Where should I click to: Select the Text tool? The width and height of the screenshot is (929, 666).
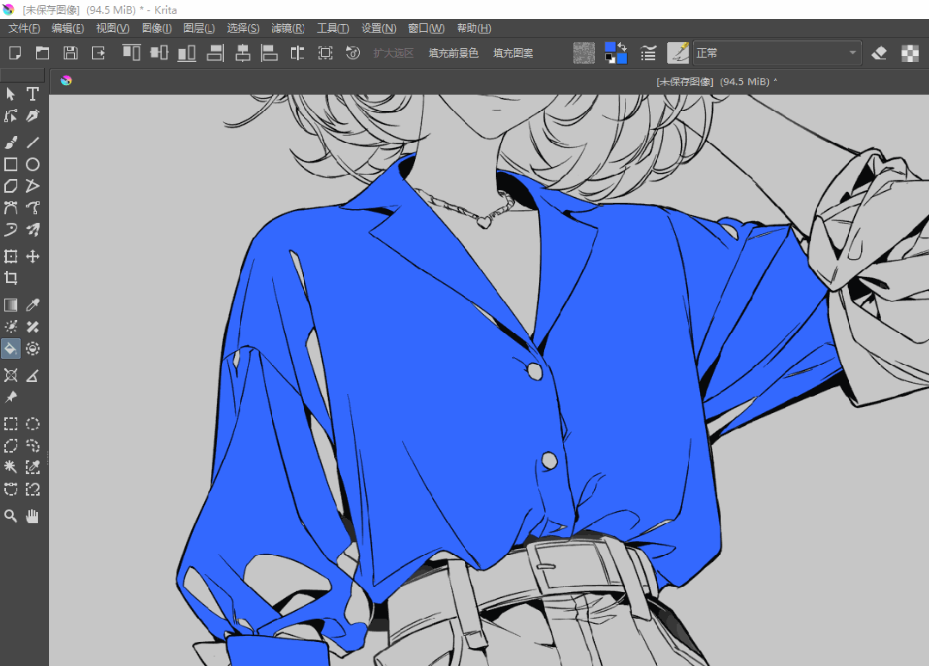pos(33,94)
